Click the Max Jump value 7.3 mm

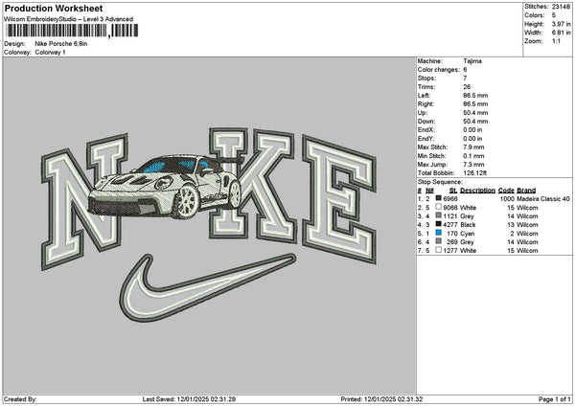[x=473, y=165]
